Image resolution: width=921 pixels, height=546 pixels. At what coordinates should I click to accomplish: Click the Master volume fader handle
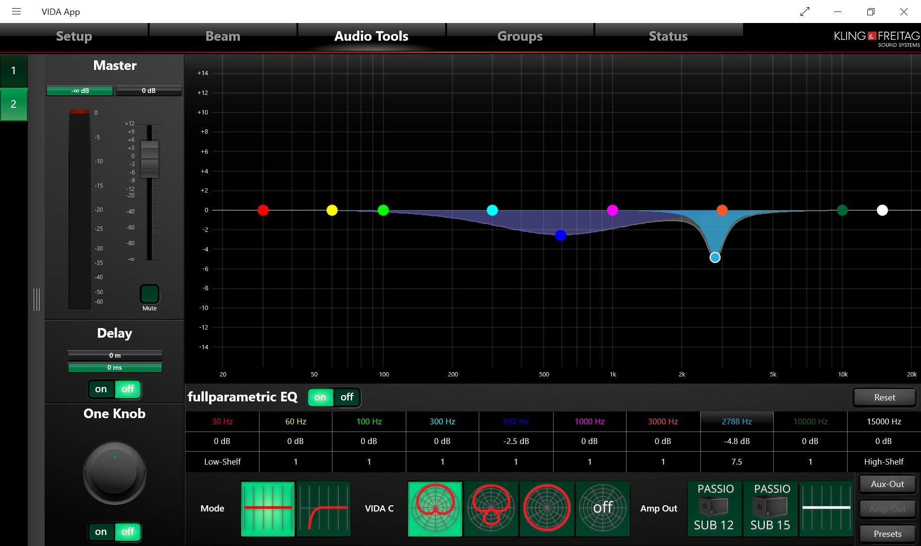click(149, 159)
